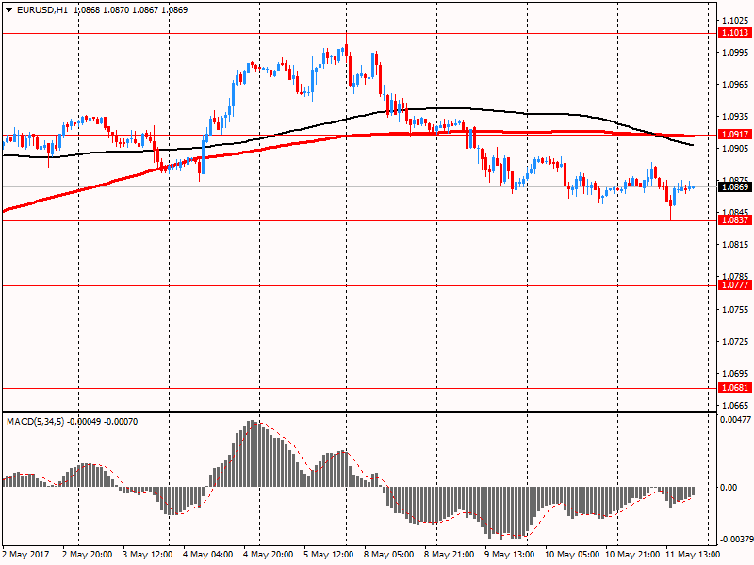This screenshot has height=565, width=754.
Task: Click the 11 May 13:00 time label
Action: 693,555
